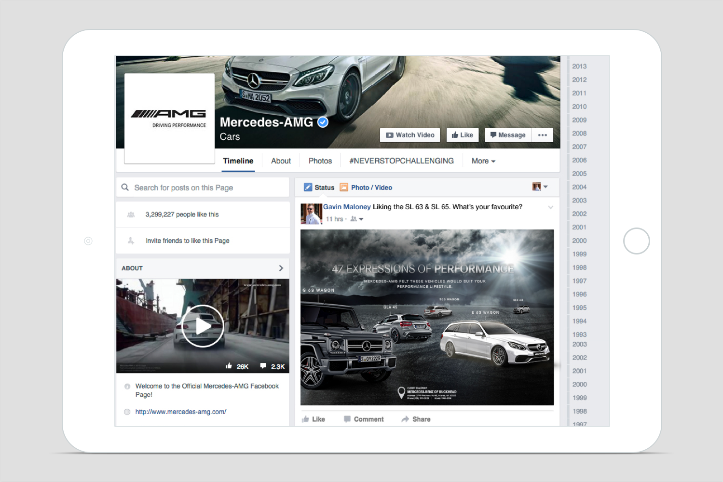Click the Mercedes-AMG page title
This screenshot has width=723, height=482.
267,122
